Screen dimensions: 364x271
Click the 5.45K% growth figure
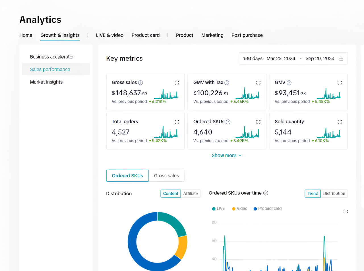coord(321,102)
